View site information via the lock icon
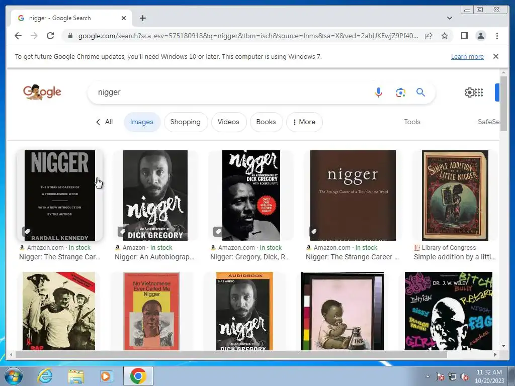Viewport: 515px width, 386px height. click(x=70, y=36)
